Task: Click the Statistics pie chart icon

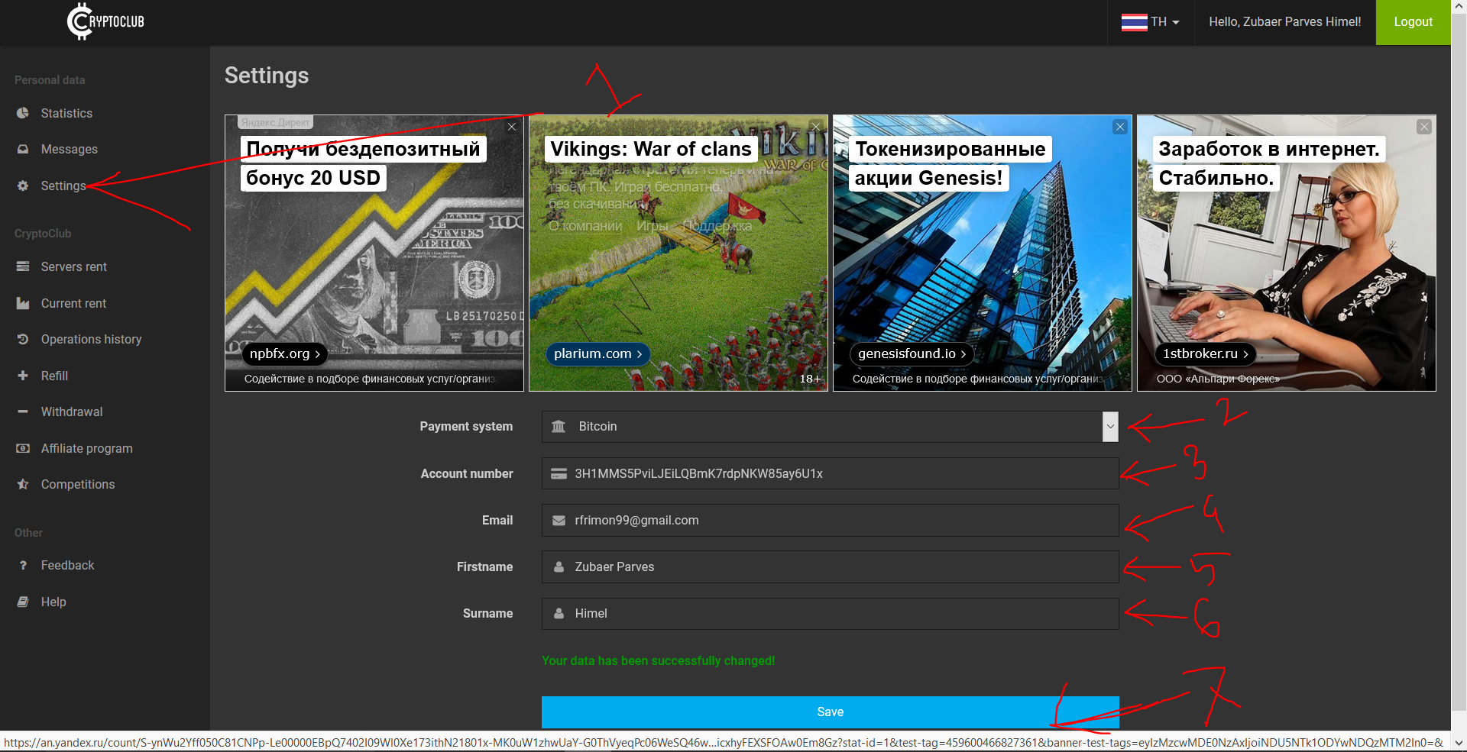Action: tap(23, 113)
